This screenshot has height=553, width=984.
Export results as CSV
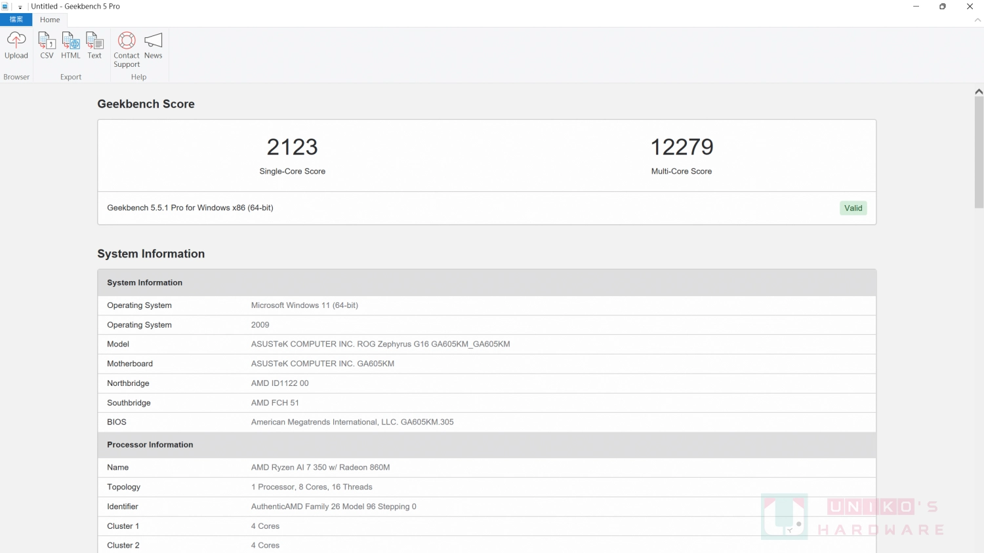[x=47, y=46]
